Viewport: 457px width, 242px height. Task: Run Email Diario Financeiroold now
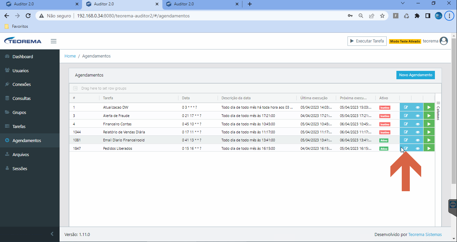[x=429, y=140]
